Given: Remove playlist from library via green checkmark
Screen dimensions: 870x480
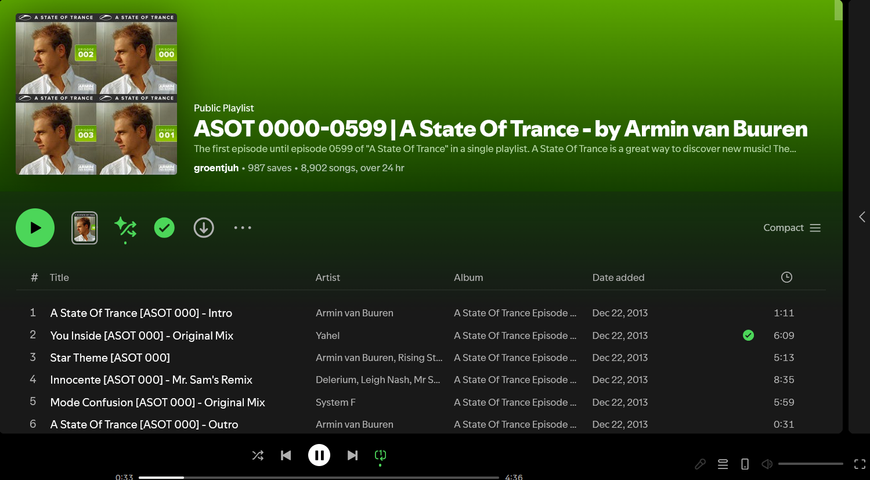Looking at the screenshot, I should coord(164,228).
